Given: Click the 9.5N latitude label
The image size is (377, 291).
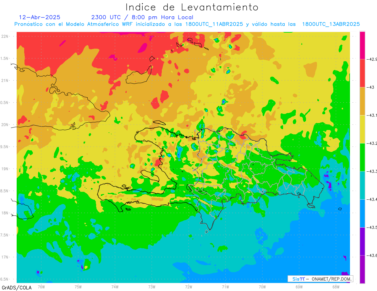Looking at the screenshot, I should 5,147.
